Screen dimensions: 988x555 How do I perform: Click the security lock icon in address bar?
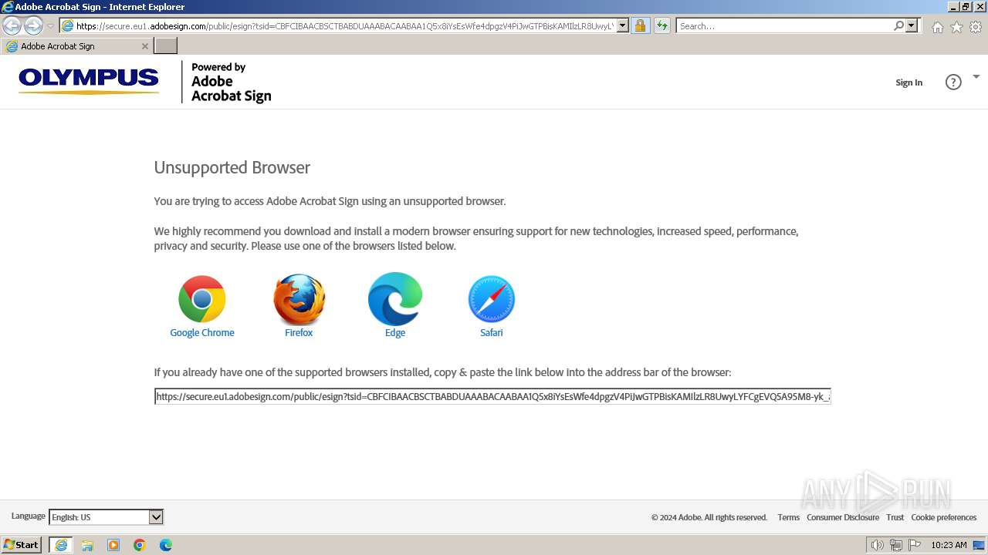click(640, 25)
